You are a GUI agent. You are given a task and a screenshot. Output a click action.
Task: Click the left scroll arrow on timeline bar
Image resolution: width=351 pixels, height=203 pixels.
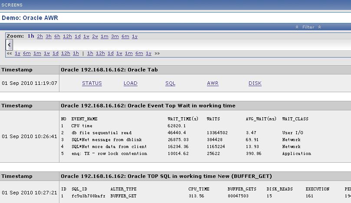point(9,45)
